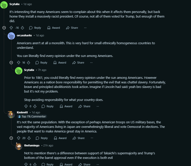Upvote Scytalix's top comment about Americans
Viewport: 191px width, 166px height.
coord(11,28)
